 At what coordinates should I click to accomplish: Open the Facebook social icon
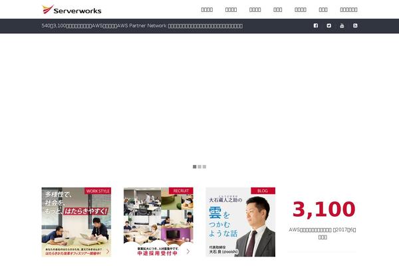[315, 25]
